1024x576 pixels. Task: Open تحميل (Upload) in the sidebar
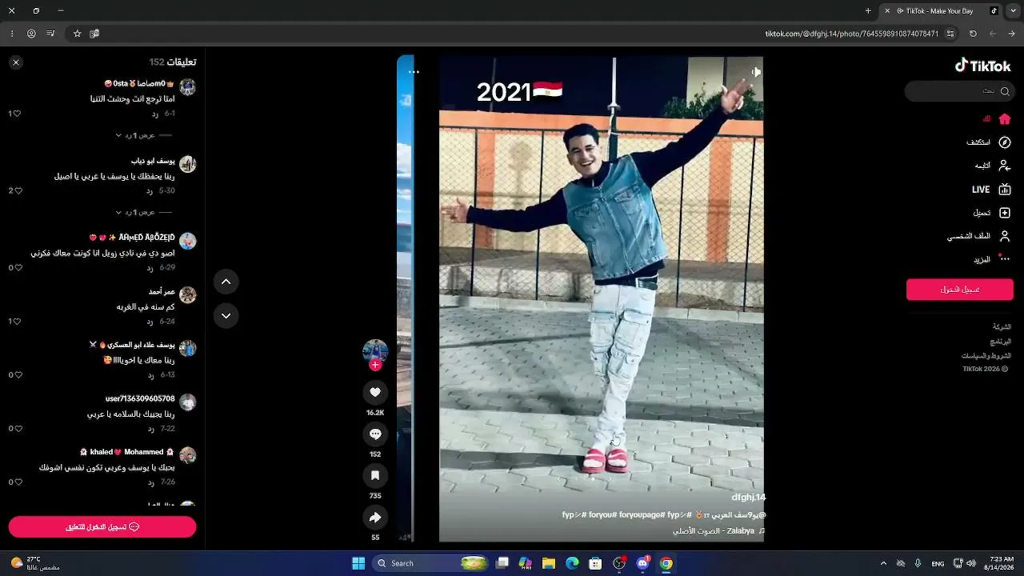(x=992, y=213)
